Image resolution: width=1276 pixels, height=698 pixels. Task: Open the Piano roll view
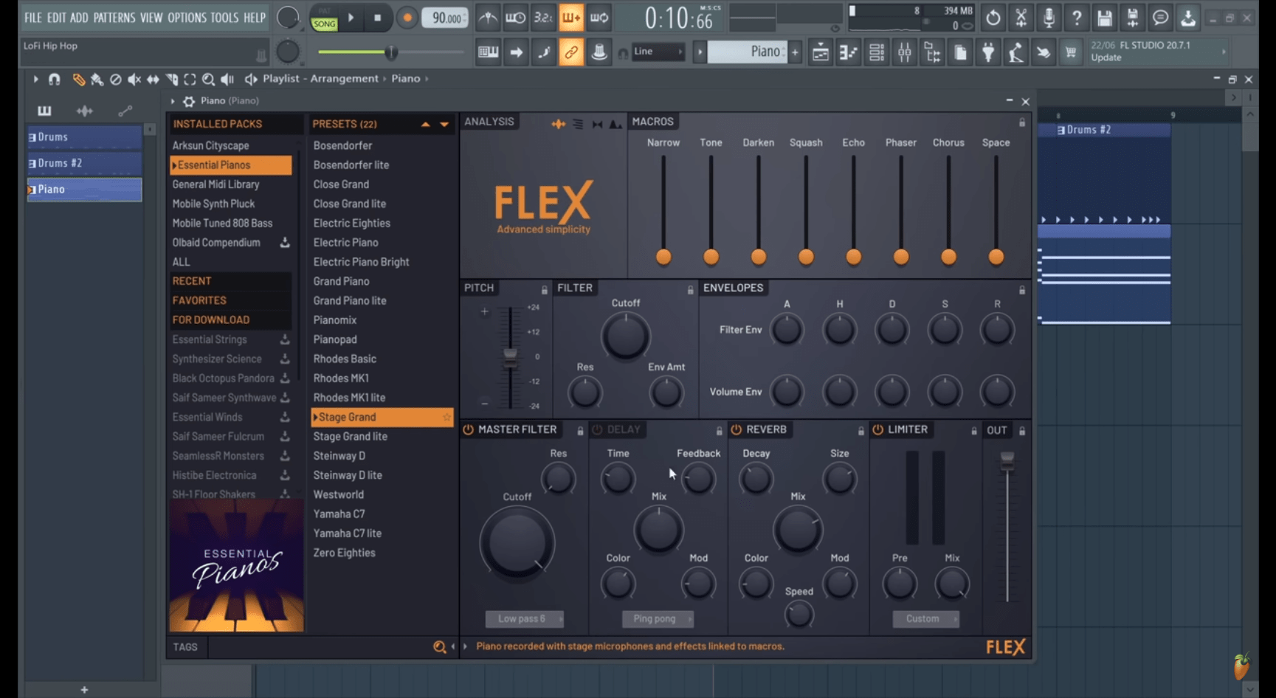848,52
